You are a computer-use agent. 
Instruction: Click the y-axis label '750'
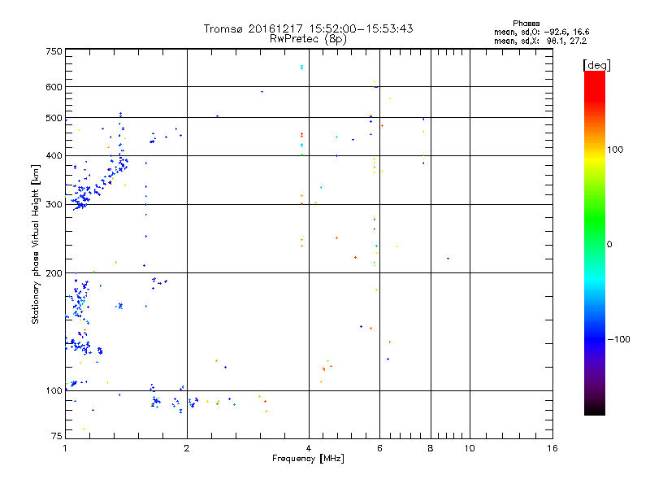point(54,51)
